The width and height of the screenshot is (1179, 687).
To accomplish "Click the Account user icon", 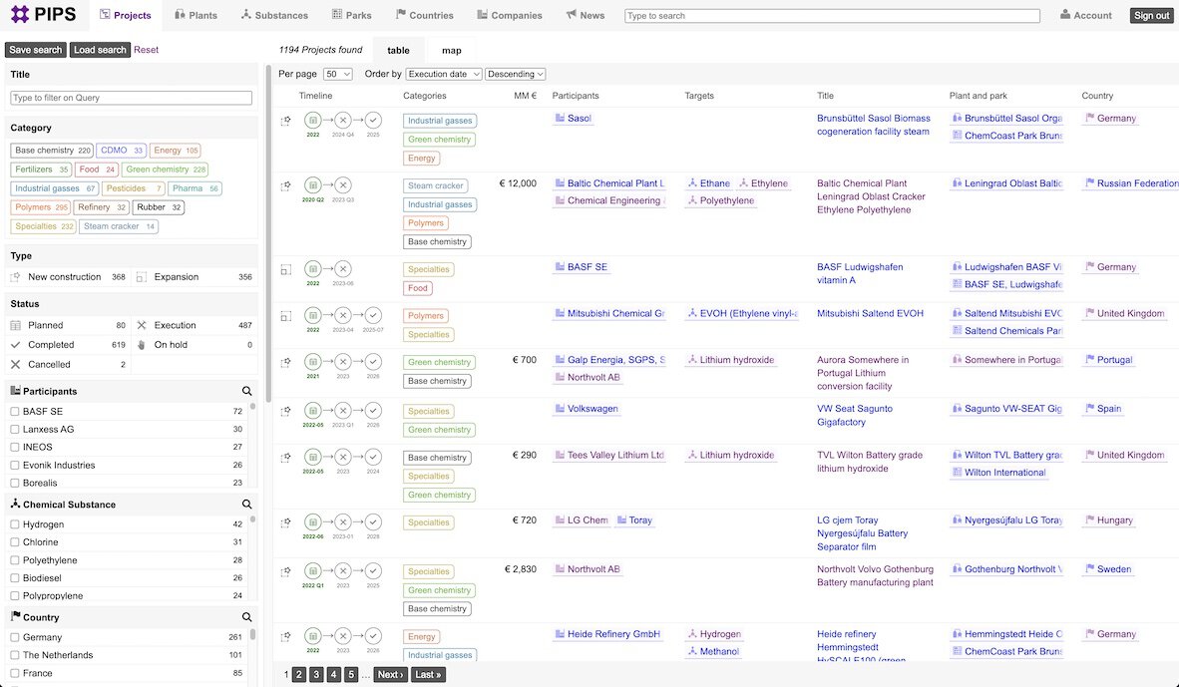I will [1064, 14].
